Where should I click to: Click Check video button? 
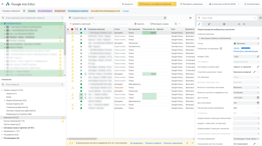coord(160,24)
